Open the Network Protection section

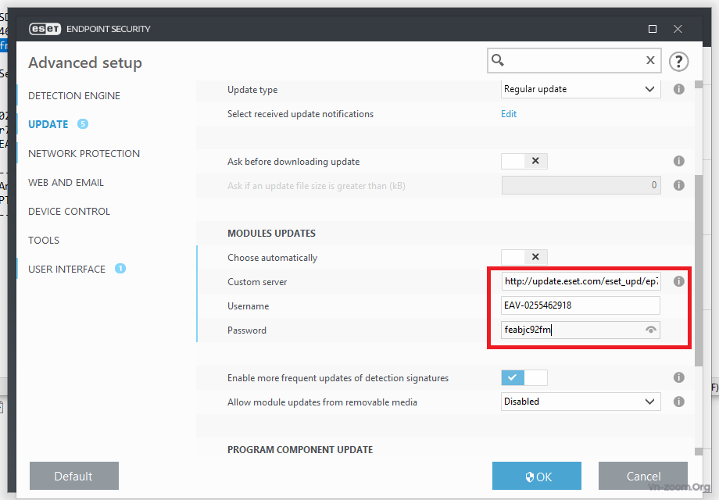(84, 154)
